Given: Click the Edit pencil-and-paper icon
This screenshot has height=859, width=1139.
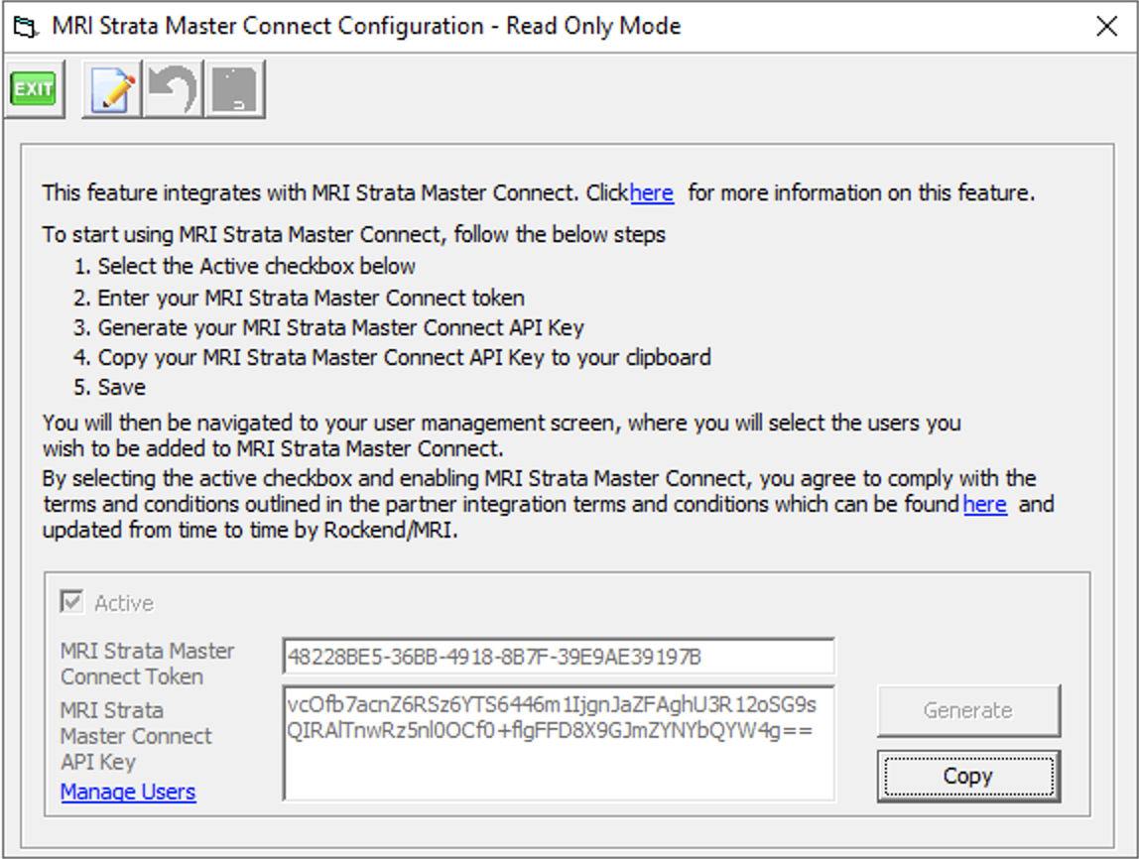Looking at the screenshot, I should click(x=112, y=89).
